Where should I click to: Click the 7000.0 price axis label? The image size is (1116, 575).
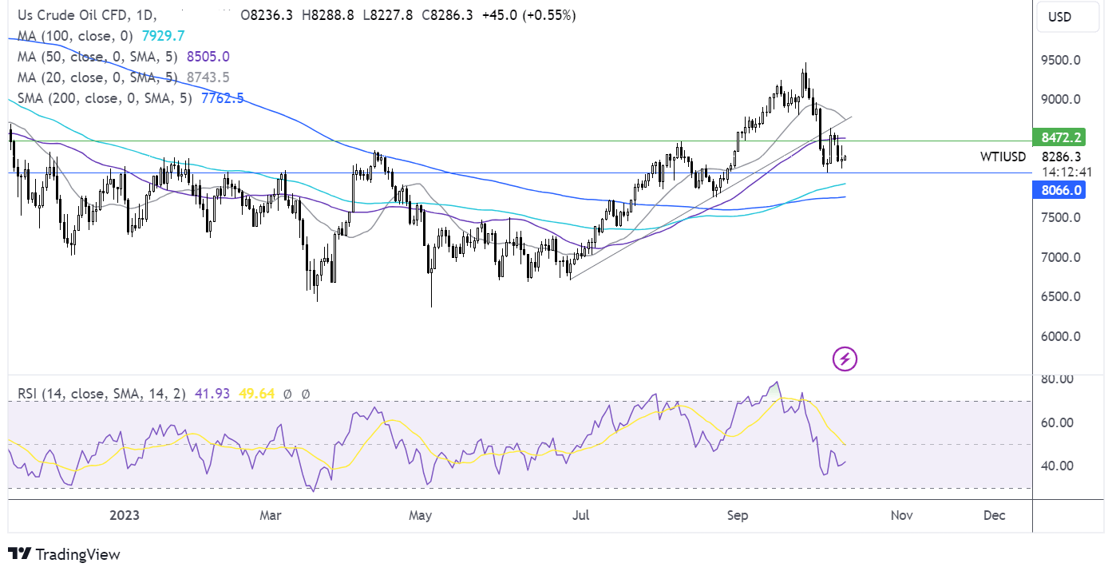click(x=1061, y=257)
